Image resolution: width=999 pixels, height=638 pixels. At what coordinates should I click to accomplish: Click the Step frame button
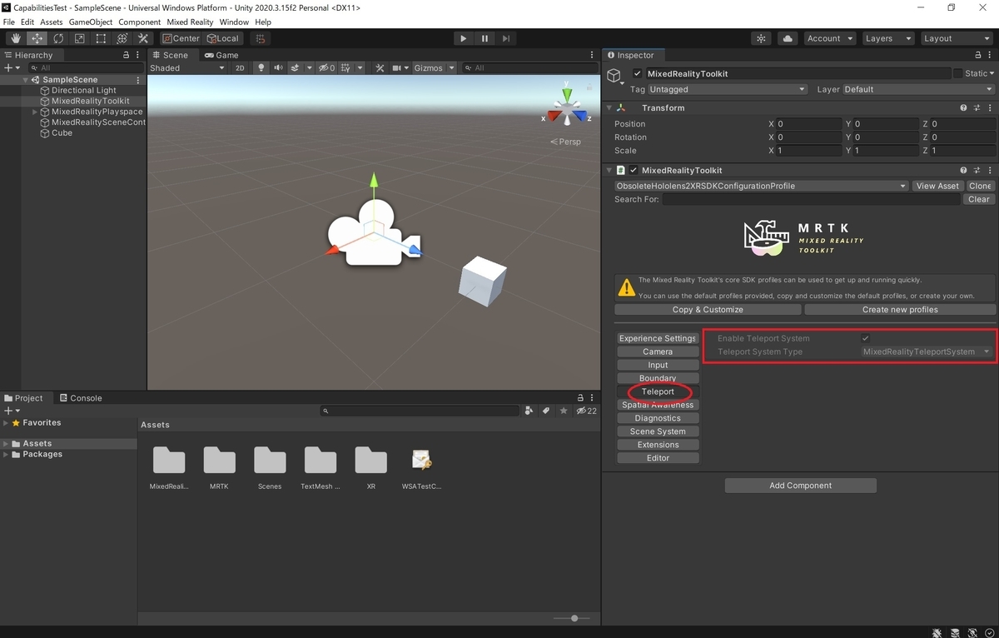506,38
